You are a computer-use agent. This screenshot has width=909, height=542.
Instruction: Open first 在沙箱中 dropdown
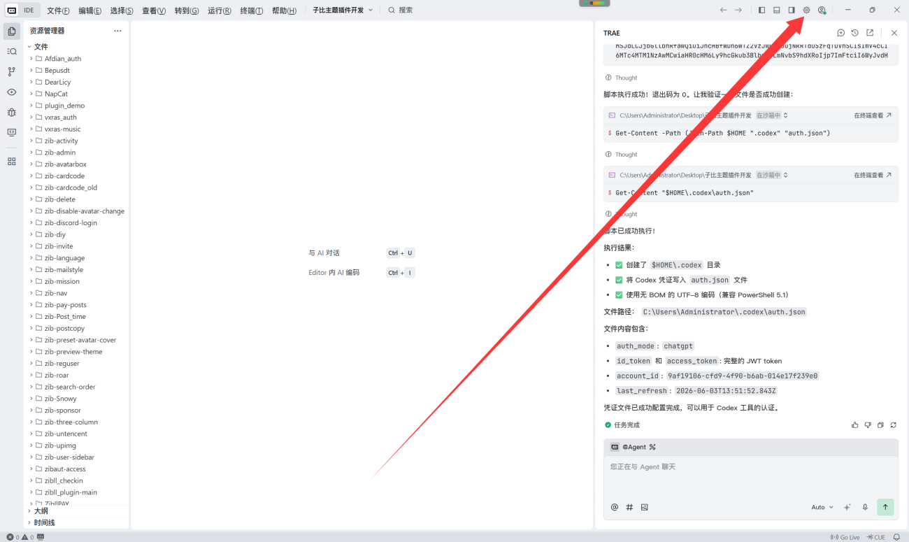(772, 115)
